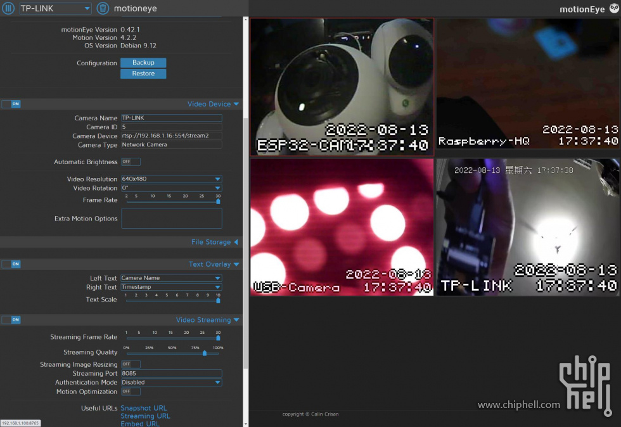Select the USB-Camera camera frame

(x=342, y=227)
